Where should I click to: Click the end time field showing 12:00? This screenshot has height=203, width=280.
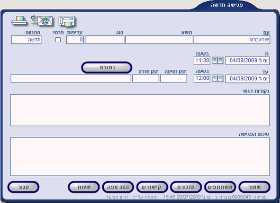click(202, 78)
